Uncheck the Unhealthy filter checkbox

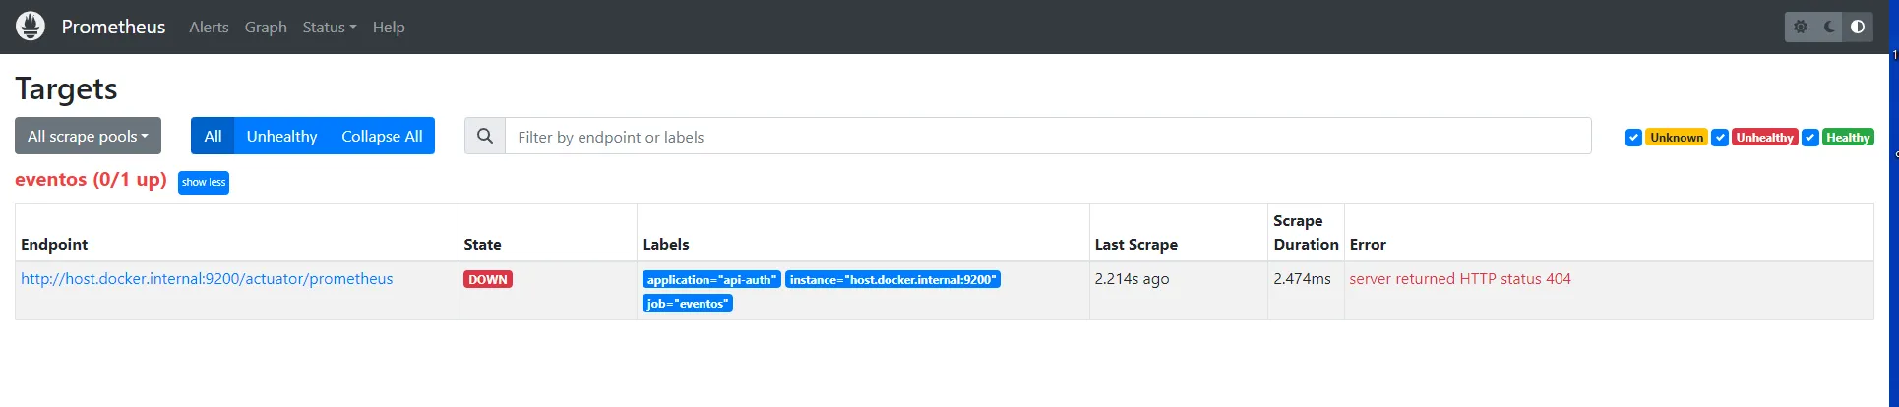[1720, 138]
